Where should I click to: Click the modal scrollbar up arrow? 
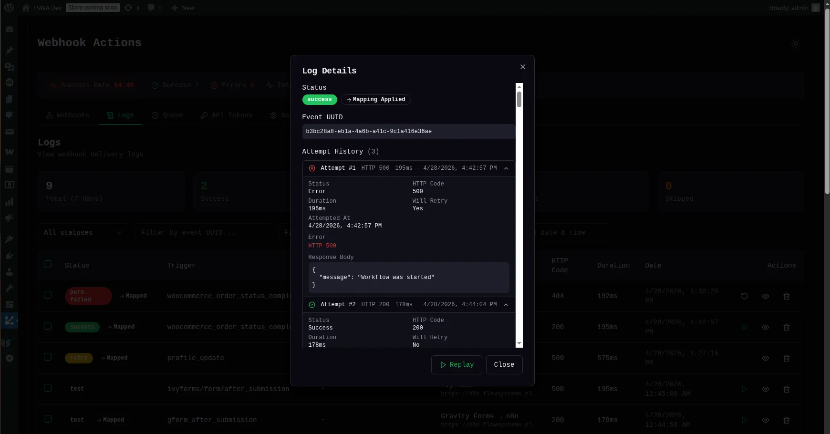pos(519,86)
